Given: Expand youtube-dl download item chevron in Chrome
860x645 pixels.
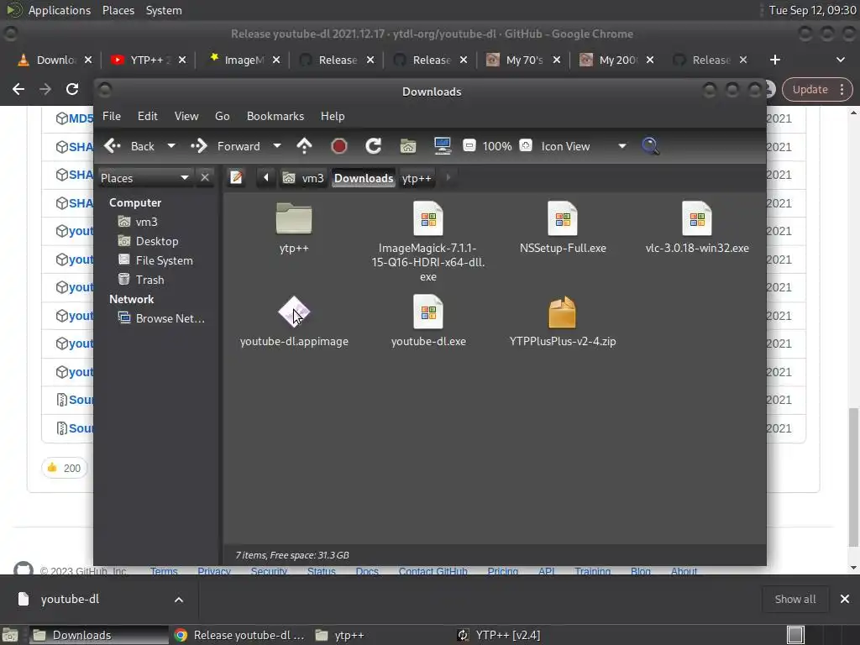Looking at the screenshot, I should coord(179,600).
